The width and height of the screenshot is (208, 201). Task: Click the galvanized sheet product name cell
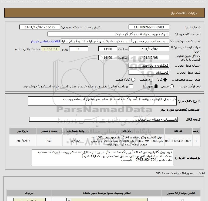[127, 141]
